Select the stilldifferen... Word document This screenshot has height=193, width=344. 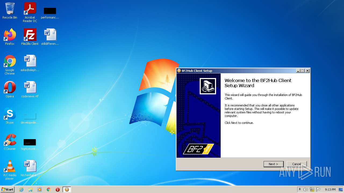(x=50, y=37)
